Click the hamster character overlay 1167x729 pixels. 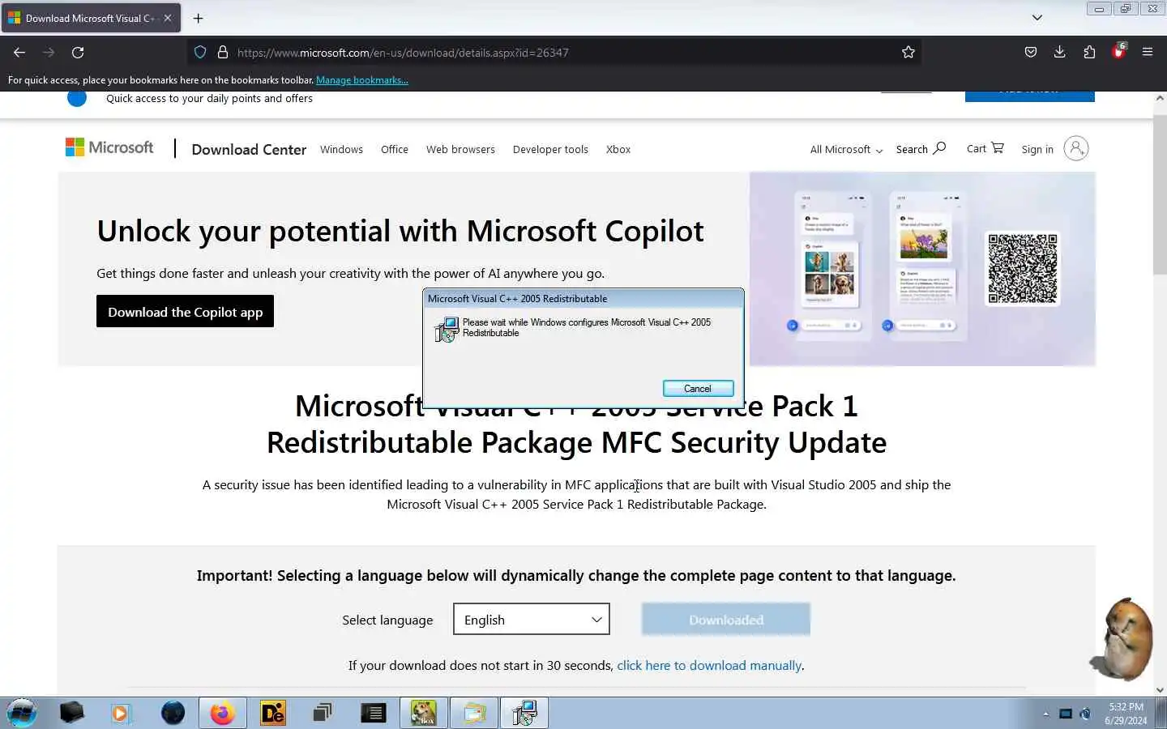(1122, 638)
